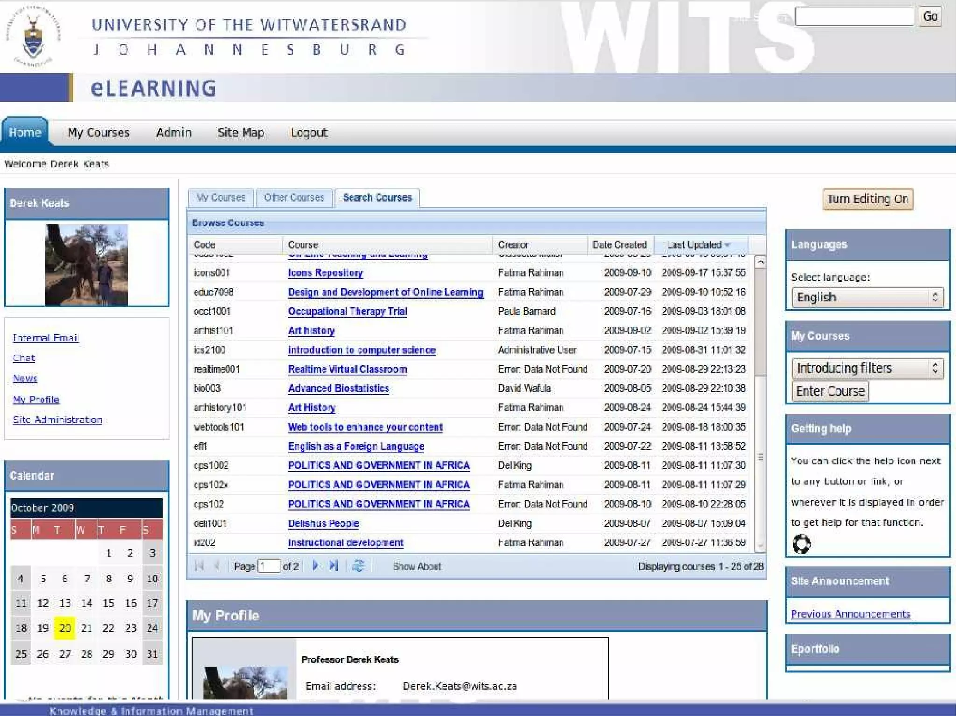Click the top search input field
Viewport: 956px width, 716px height.
855,16
